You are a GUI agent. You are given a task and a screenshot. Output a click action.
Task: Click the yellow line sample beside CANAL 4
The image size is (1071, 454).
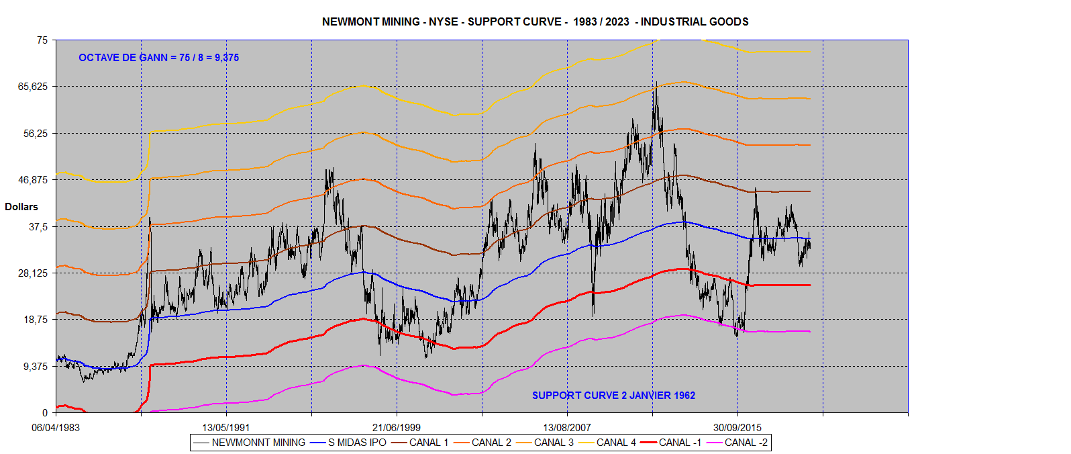tap(586, 443)
